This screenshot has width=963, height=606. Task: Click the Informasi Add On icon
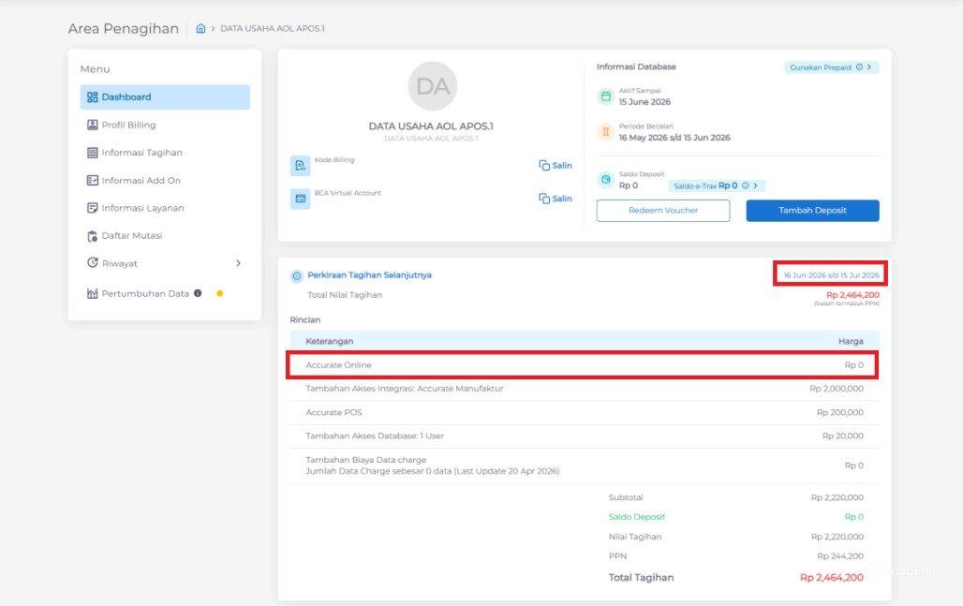pos(92,180)
